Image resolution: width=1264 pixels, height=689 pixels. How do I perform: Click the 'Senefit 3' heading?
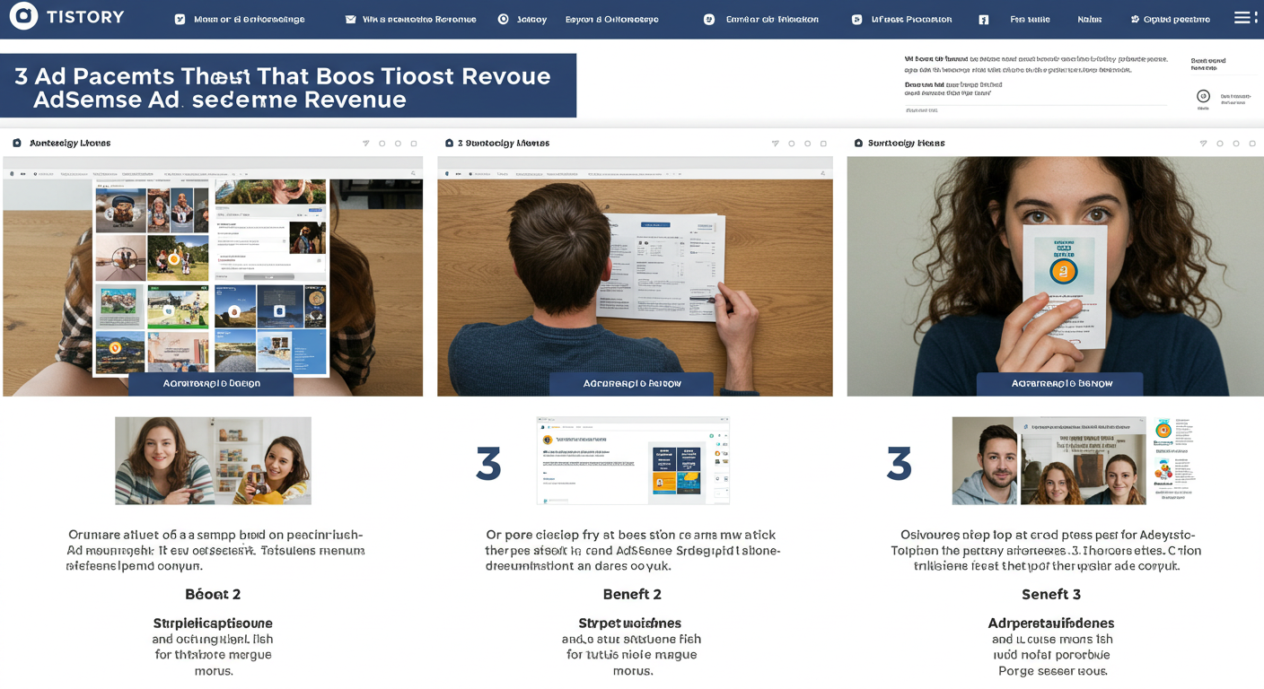(x=1051, y=594)
